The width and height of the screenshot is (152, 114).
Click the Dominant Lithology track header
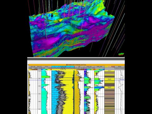coord(110,66)
